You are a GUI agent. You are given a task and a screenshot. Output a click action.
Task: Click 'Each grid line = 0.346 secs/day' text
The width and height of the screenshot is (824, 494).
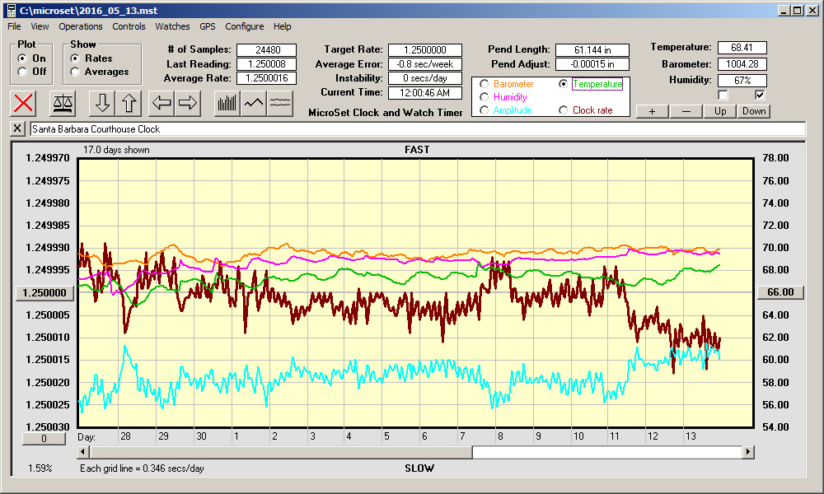tap(142, 468)
